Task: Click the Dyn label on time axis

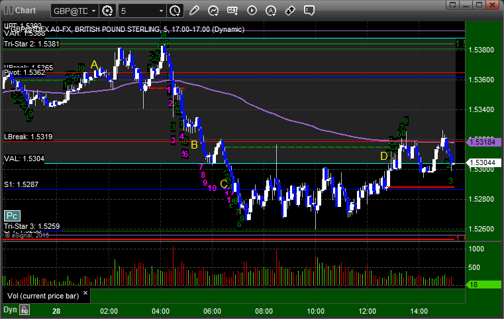Action: click(10, 310)
